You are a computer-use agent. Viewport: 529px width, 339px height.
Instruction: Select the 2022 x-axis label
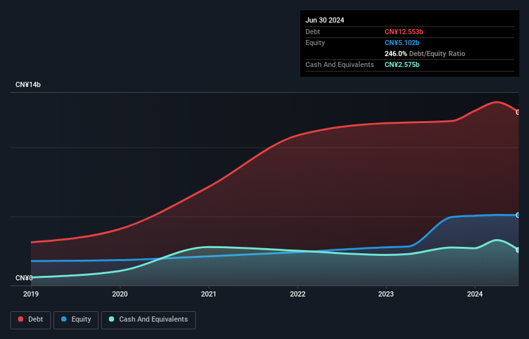[298, 294]
